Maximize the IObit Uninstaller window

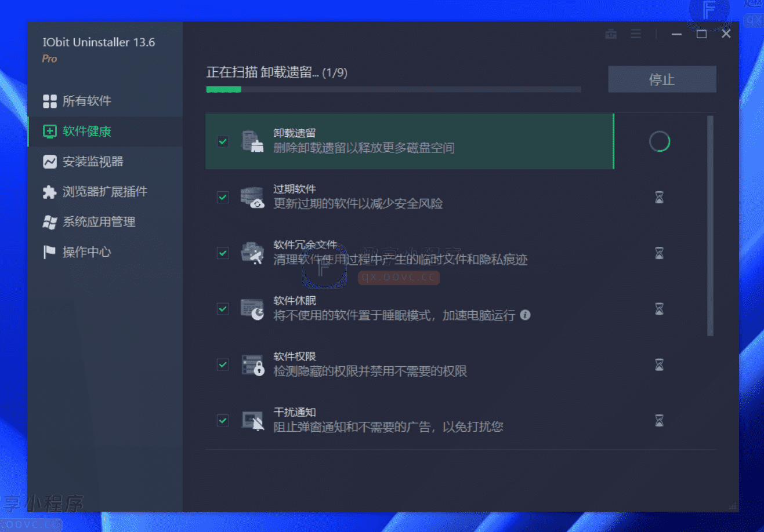(701, 34)
